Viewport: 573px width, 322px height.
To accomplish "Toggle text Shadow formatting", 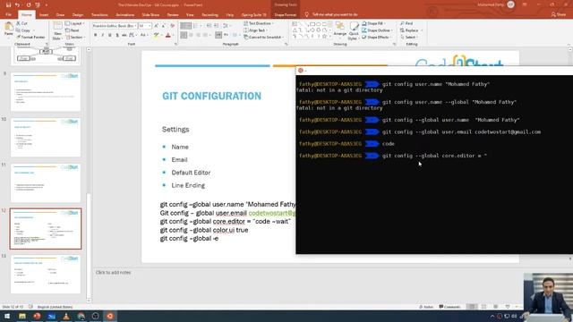I will click(x=117, y=36).
